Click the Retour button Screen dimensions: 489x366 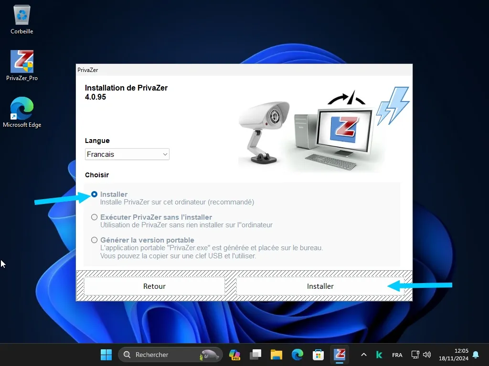point(154,286)
